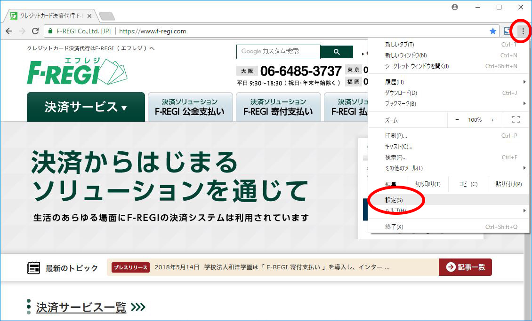Click the address bar URL field
The width and height of the screenshot is (532, 321).
(272, 31)
